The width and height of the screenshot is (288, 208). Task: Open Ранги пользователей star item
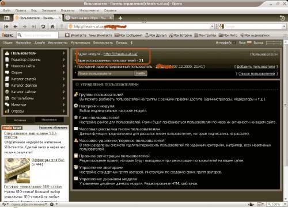[x=99, y=118]
